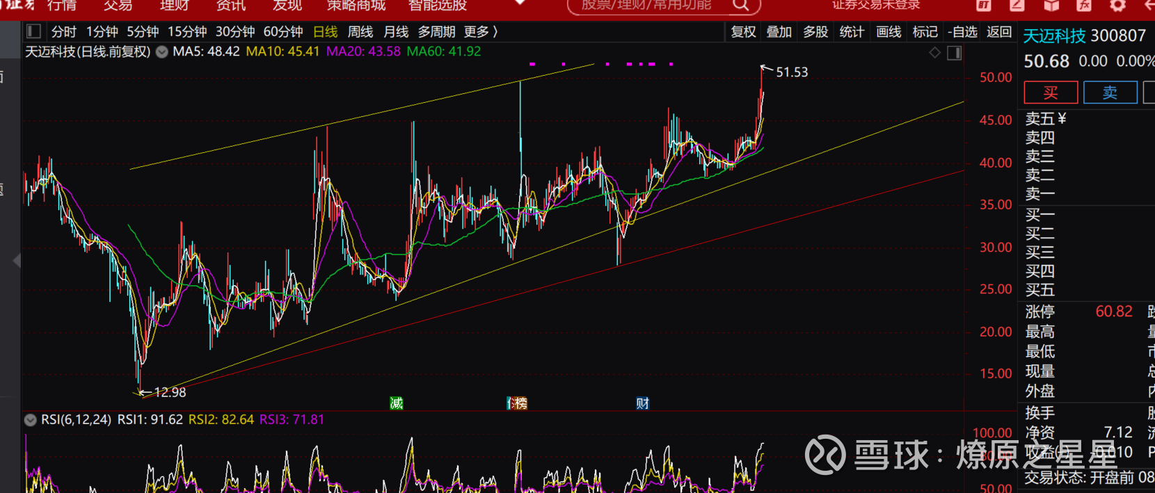Click the RSI2: 82.64 value label

click(221, 420)
